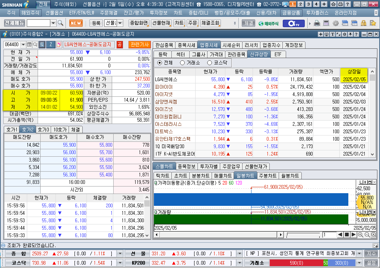Click the chart period slider track
Screen dimensions: 380x268
pyautogui.click(x=303, y=234)
